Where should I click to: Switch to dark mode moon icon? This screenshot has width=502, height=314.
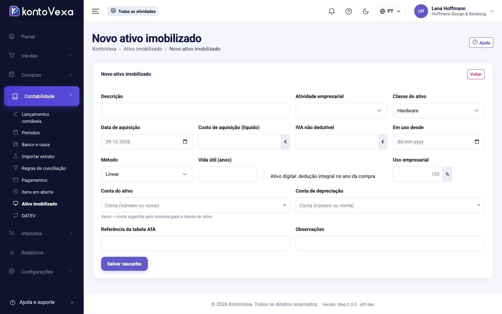coord(366,11)
